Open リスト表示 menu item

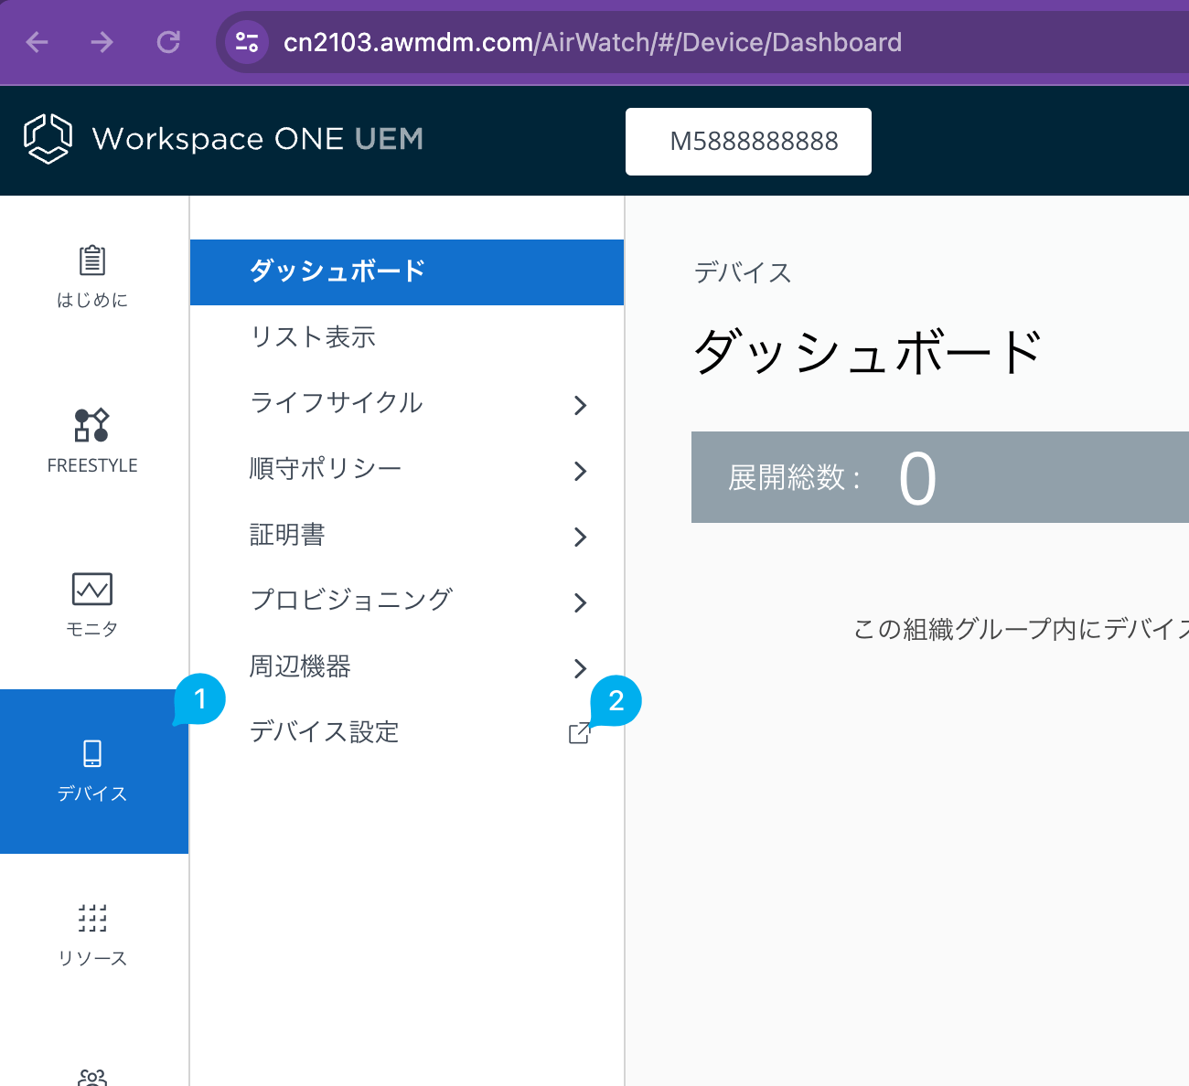[x=407, y=337]
